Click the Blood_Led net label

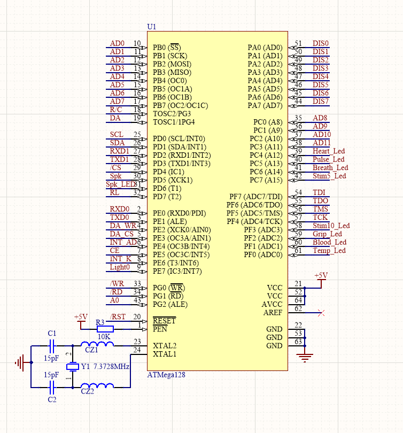[x=329, y=243]
